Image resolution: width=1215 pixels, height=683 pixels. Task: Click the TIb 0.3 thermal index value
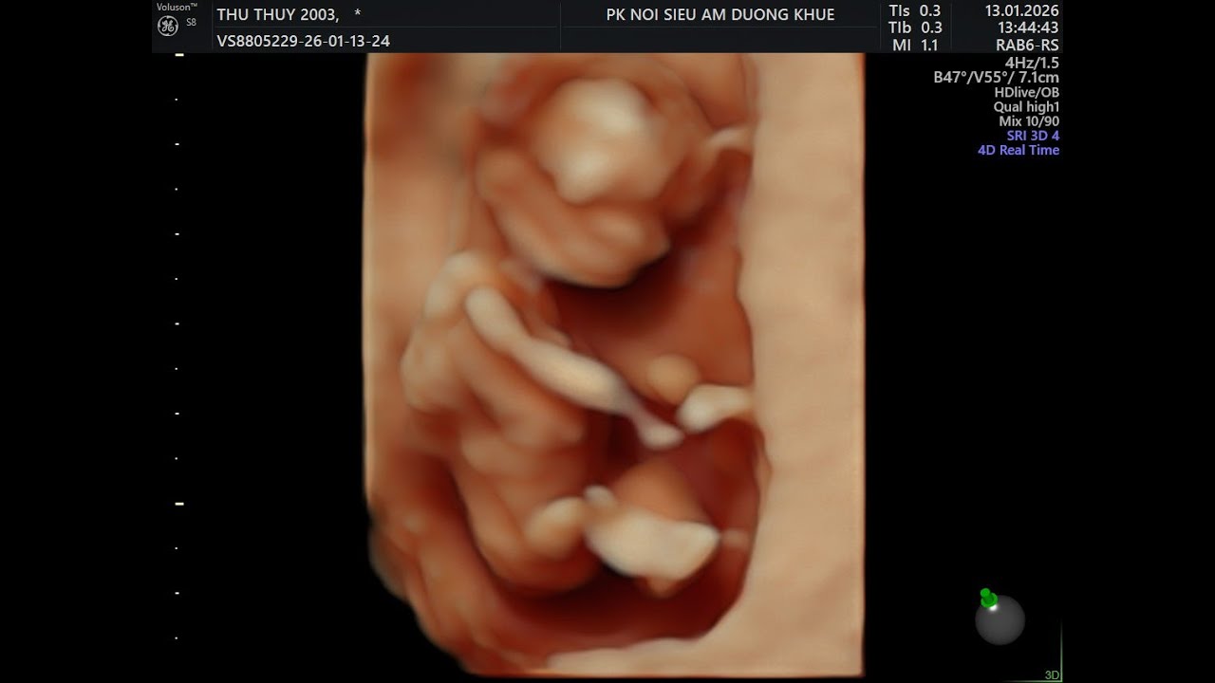point(915,28)
